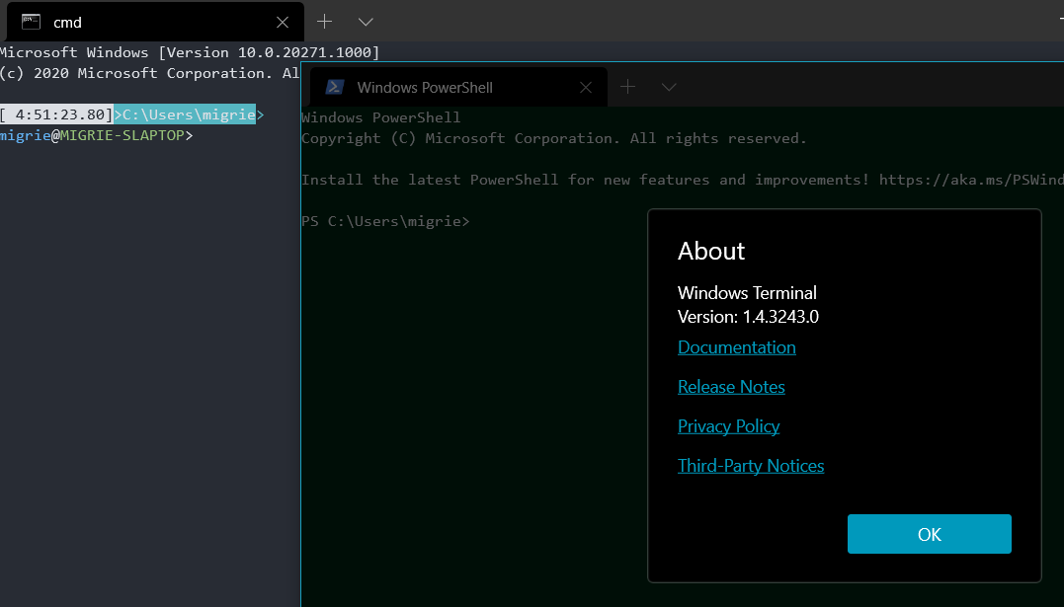Open the Release Notes link

pyautogui.click(x=731, y=387)
